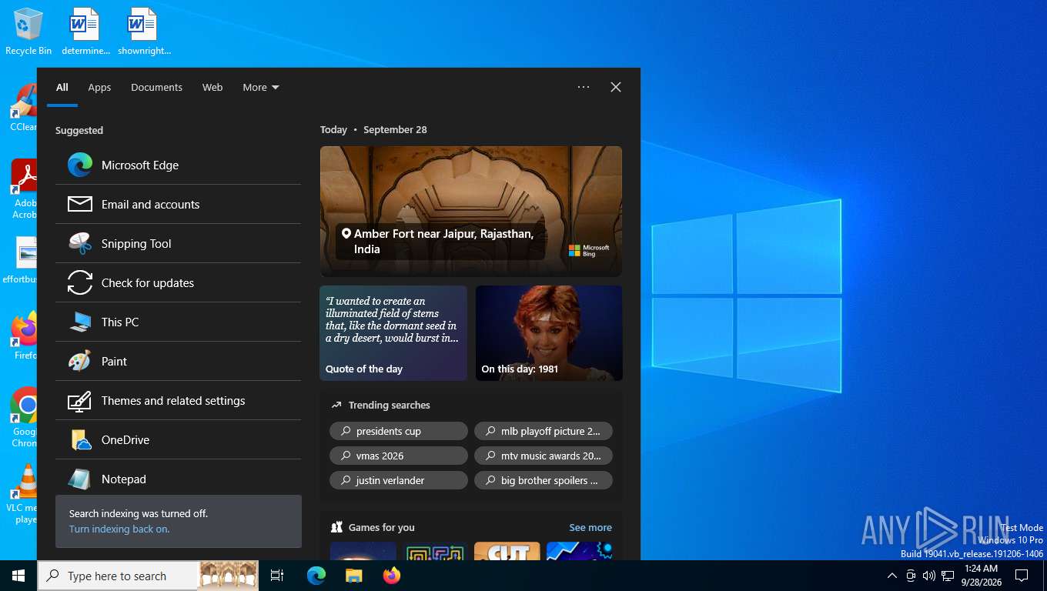Launch Paint from suggested apps
The height and width of the screenshot is (591, 1047).
pyautogui.click(x=178, y=361)
